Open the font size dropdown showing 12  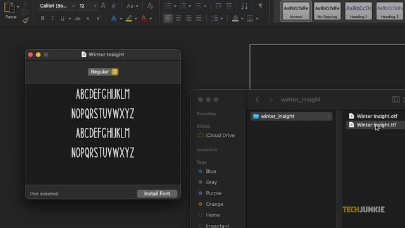(87, 6)
